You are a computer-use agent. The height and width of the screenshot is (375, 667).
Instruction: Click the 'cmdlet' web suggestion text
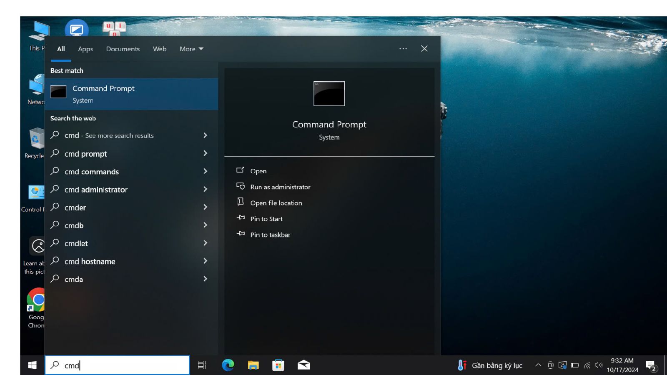tap(76, 243)
